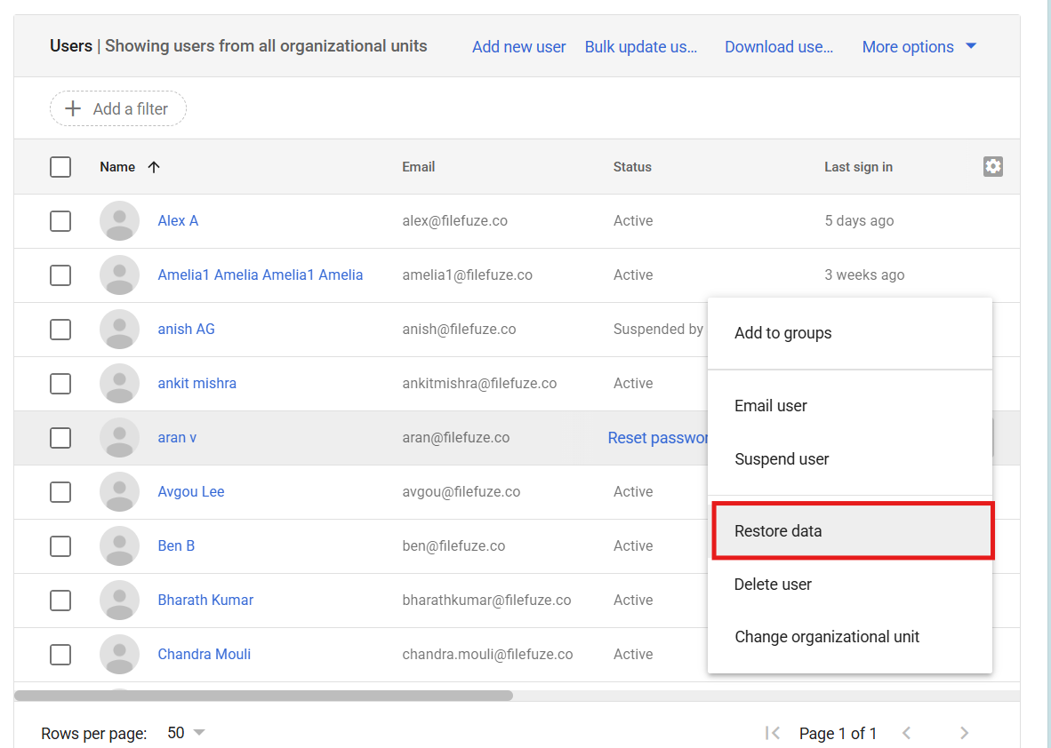Check the box for anish AG
The height and width of the screenshot is (748, 1051).
click(60, 329)
